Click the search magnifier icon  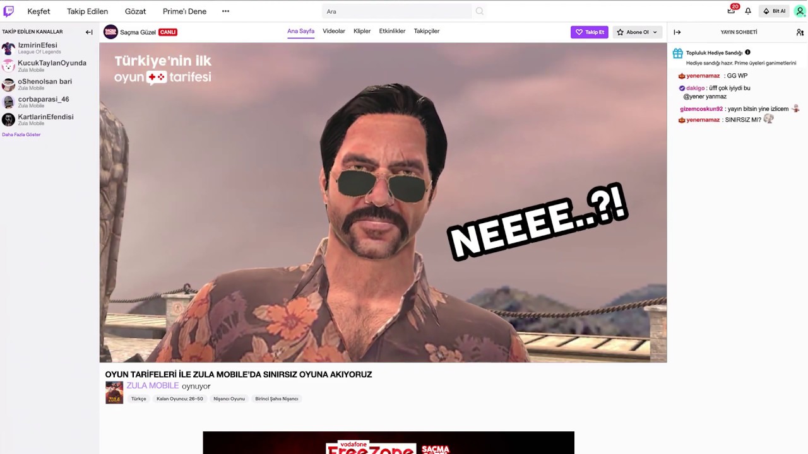[x=480, y=11]
